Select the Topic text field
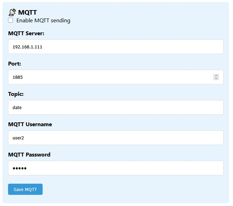233x206 pixels. point(116,107)
